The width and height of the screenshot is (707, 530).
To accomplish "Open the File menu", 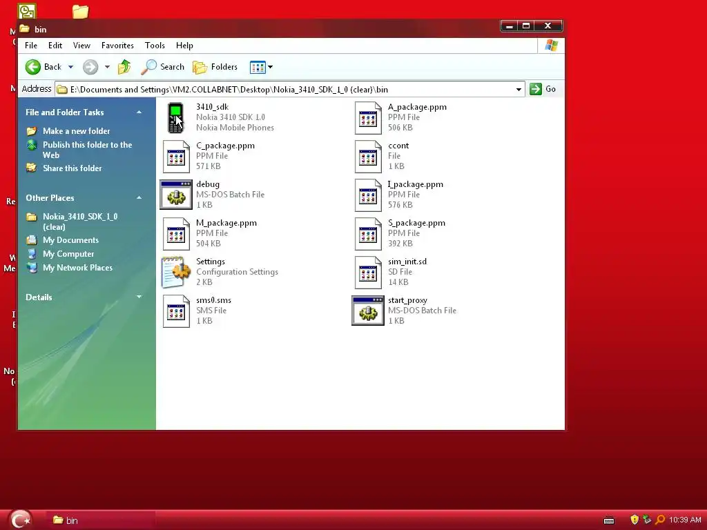I will point(31,46).
